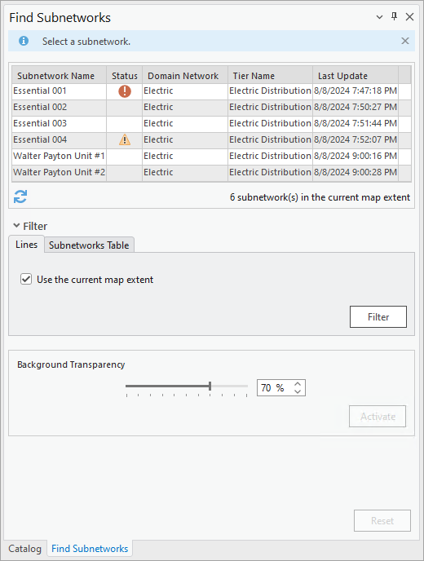Click the refresh subnetworks icon
Viewport: 424px width, 561px height.
pos(20,197)
